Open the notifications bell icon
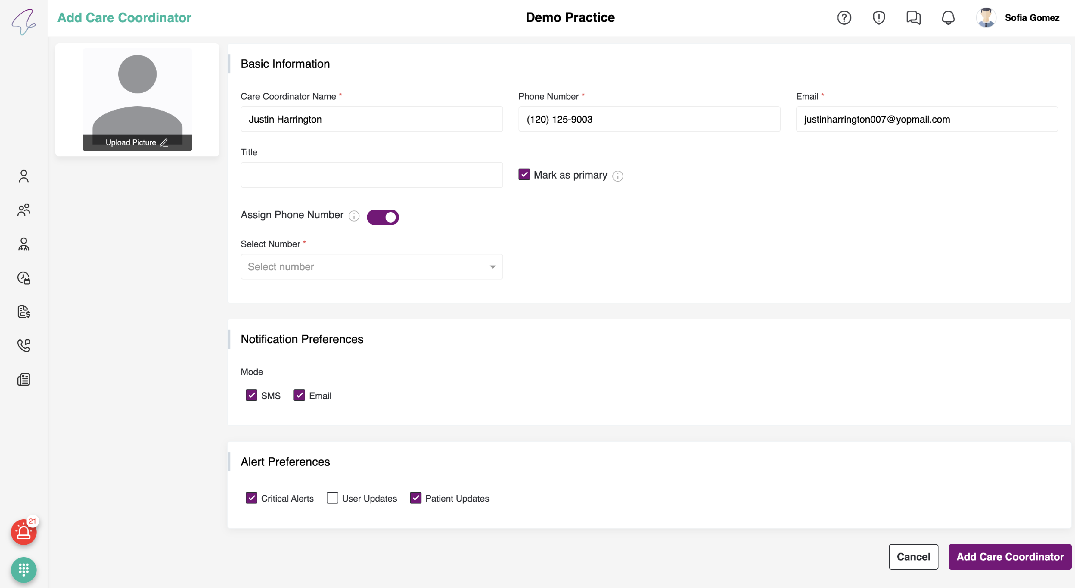 pos(948,18)
